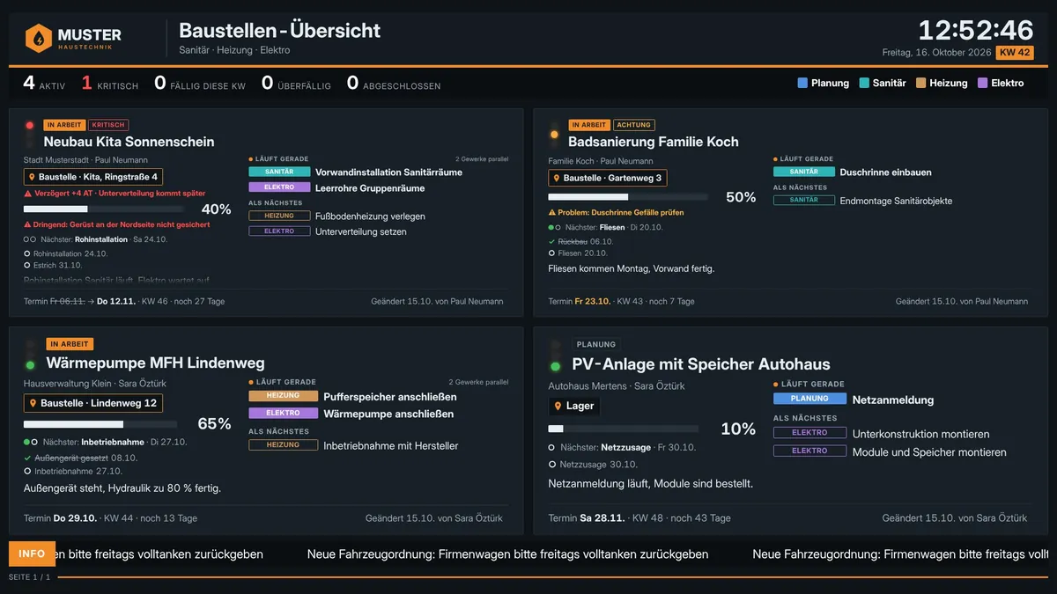Click the Muster Haustechnik flame logo

[x=39, y=38]
